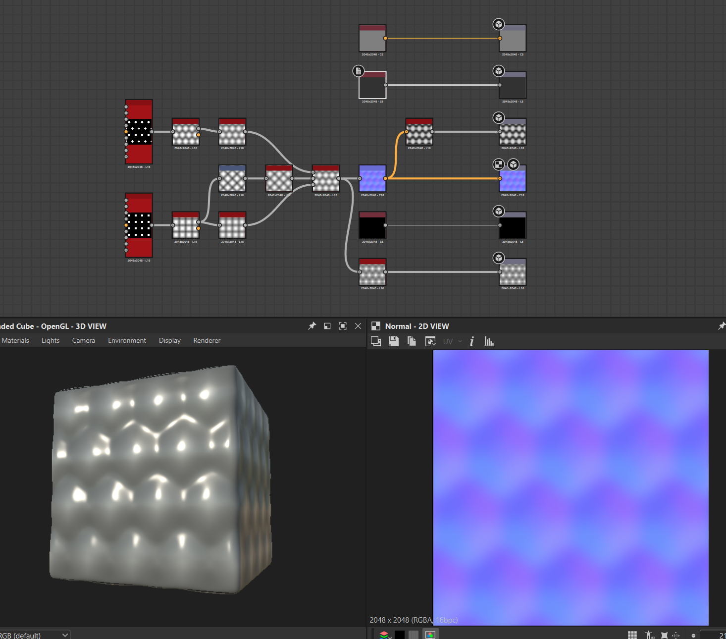Viewport: 726px width, 639px height.
Task: Open the channel layers dropdown in 2D view
Action: (x=385, y=635)
